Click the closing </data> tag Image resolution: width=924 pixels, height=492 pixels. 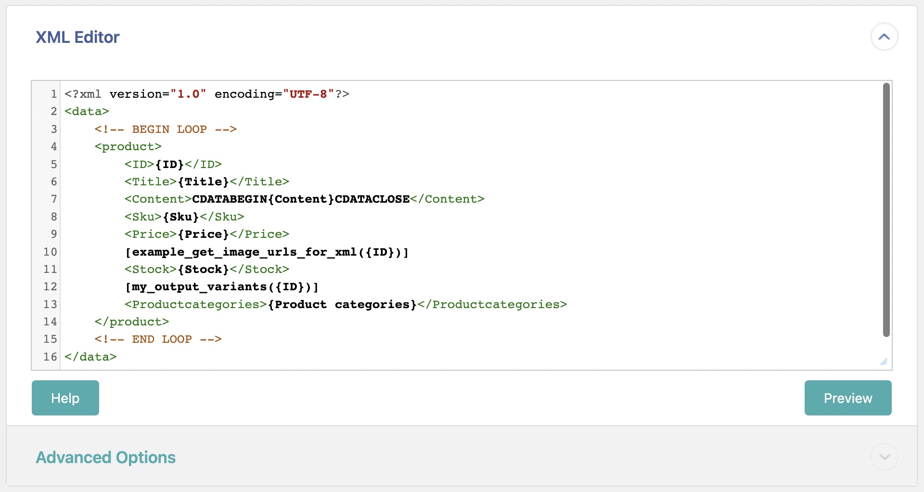point(90,357)
